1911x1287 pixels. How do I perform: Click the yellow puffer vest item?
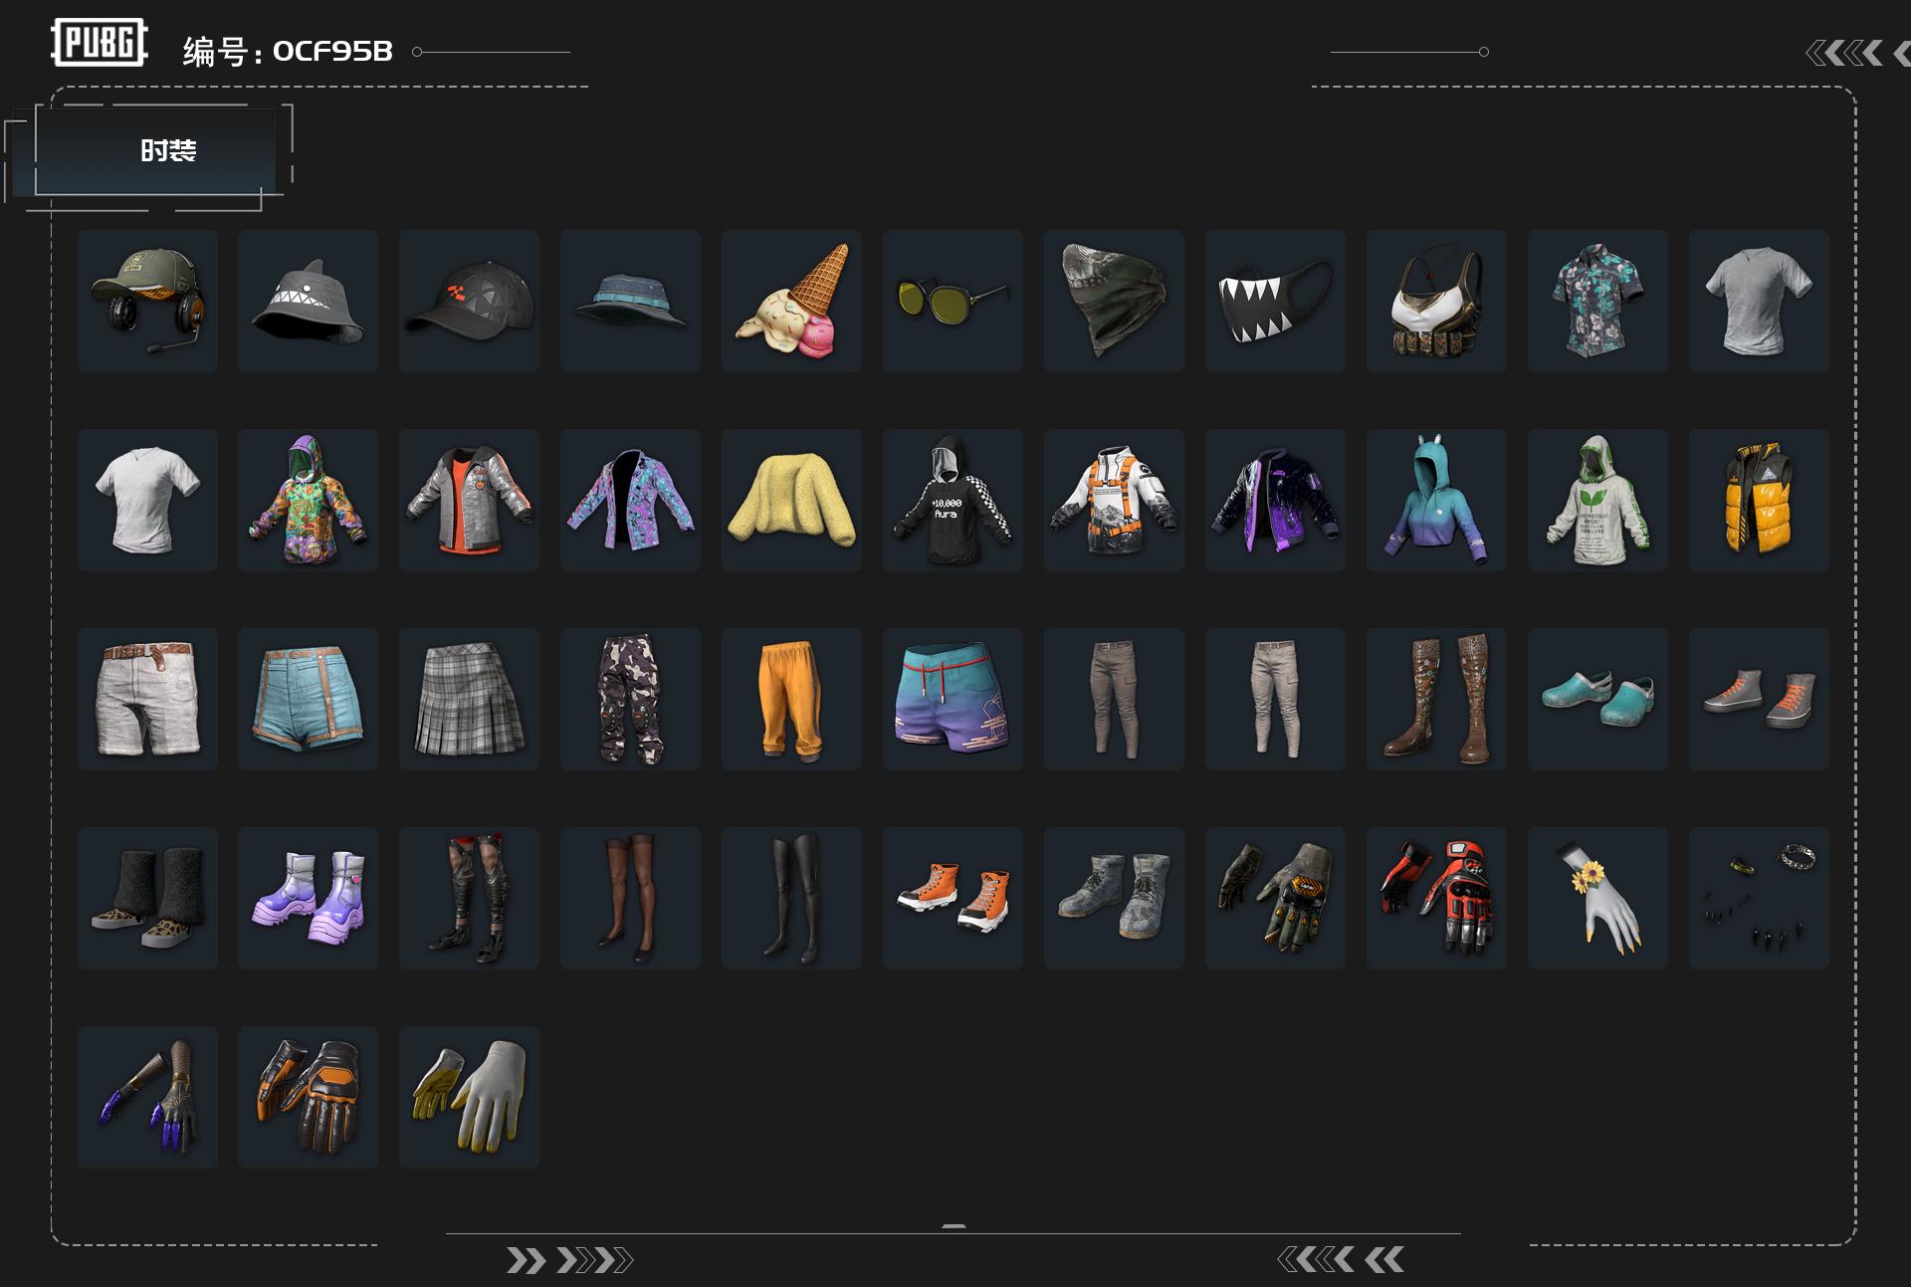pos(1759,500)
